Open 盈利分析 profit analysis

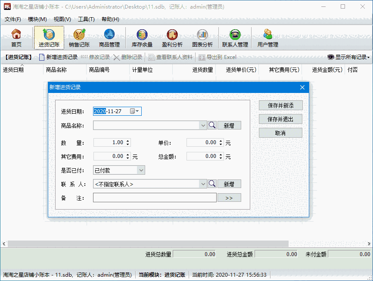pyautogui.click(x=172, y=37)
